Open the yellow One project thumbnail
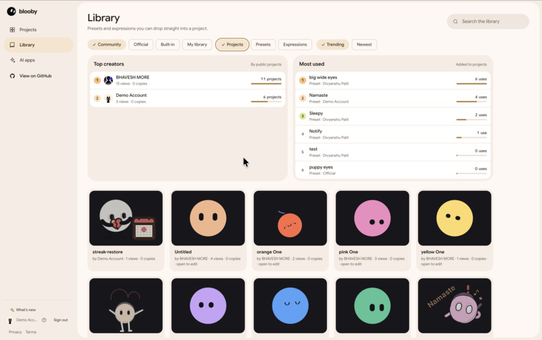542x340 pixels. tap(455, 218)
